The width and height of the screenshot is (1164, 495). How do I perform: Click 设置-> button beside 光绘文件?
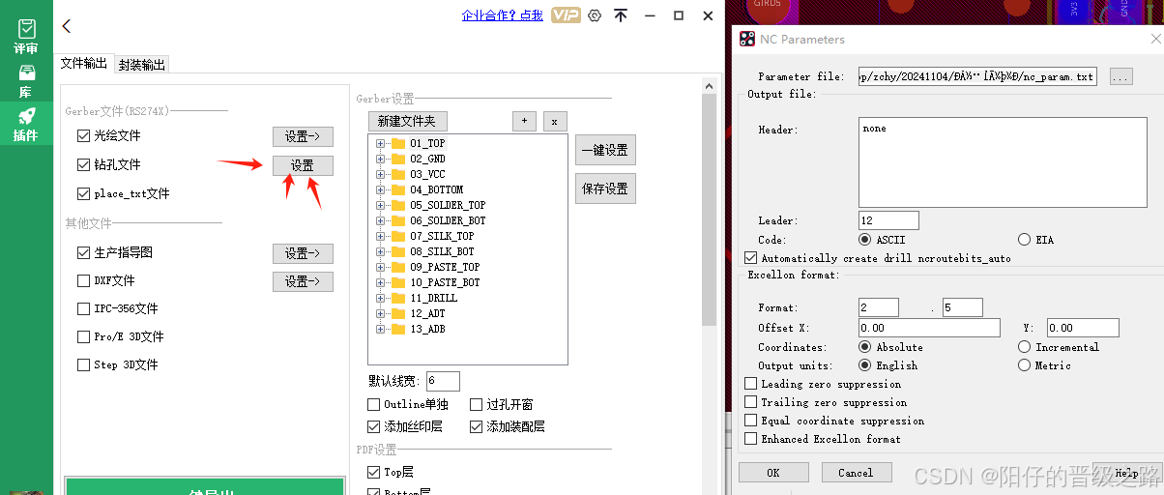coord(303,136)
